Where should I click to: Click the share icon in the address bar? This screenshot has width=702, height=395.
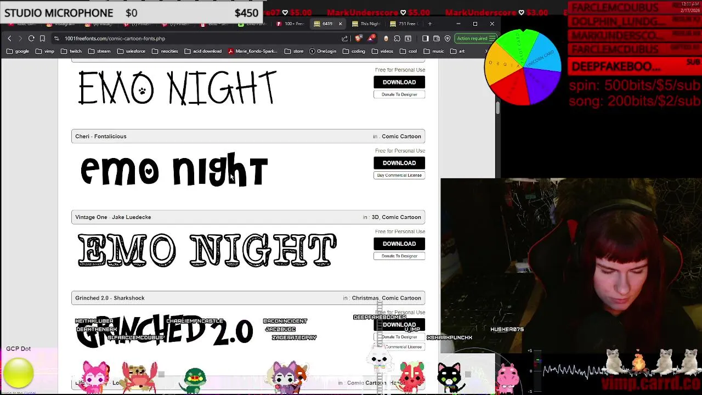pos(344,38)
